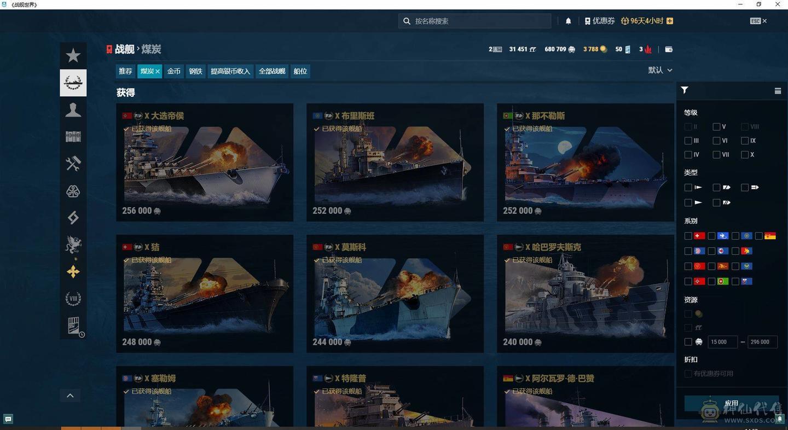Click scroll-to-top chevron button

click(70, 396)
